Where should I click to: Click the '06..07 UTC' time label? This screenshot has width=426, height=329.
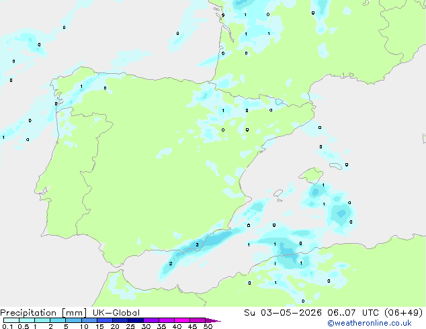pos(353,313)
